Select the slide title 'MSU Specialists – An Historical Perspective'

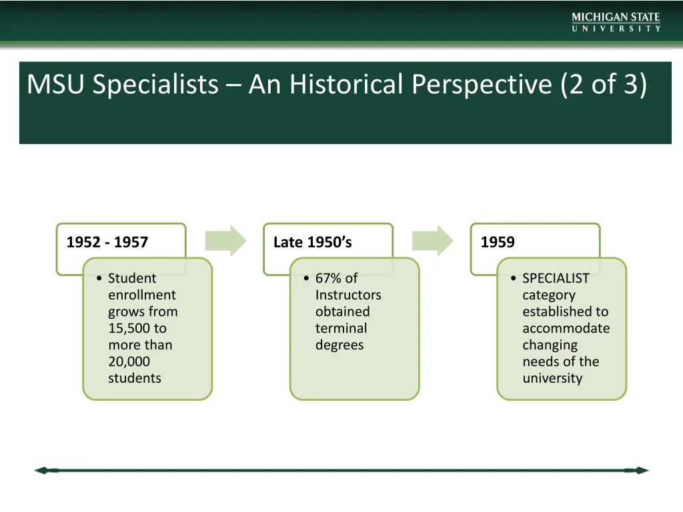pyautogui.click(x=337, y=83)
